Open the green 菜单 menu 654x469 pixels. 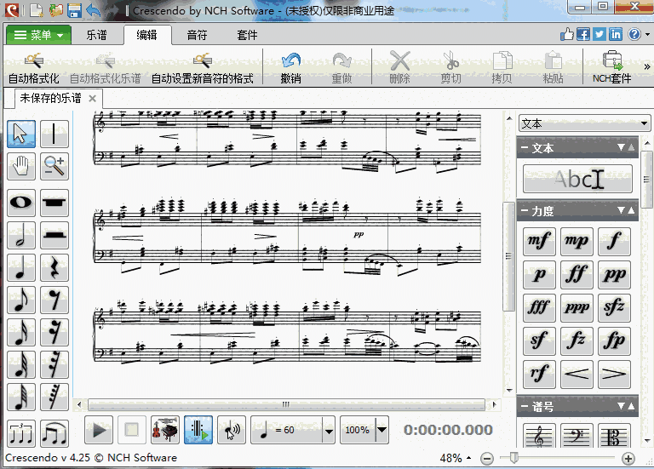tap(38, 35)
